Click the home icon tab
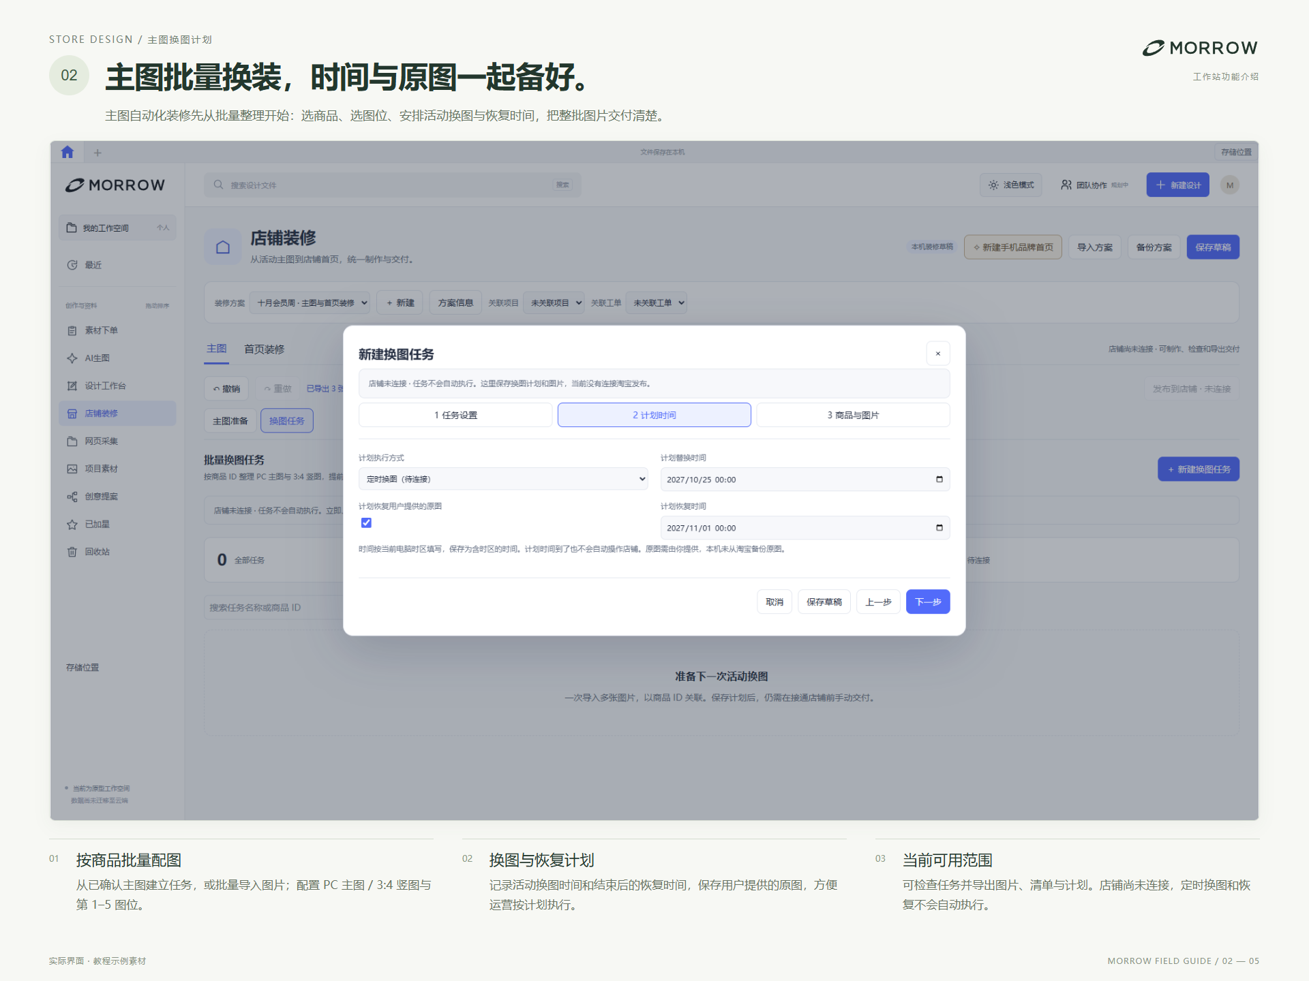 pos(67,152)
